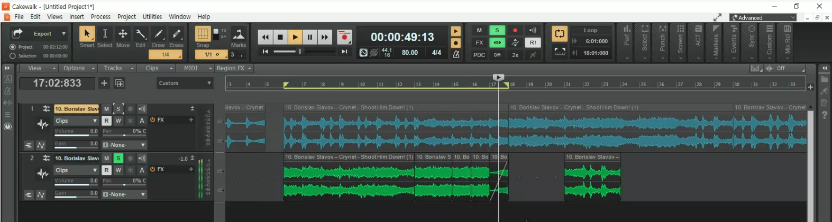832x222 pixels.
Task: Pick the Edit tool
Action: point(141,34)
